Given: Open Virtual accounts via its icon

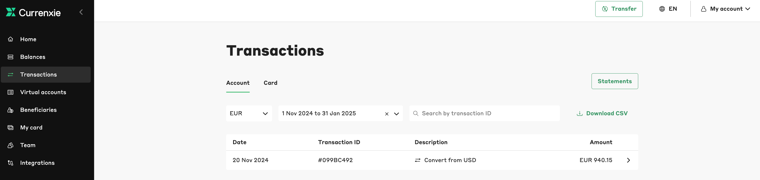Looking at the screenshot, I should click(11, 92).
